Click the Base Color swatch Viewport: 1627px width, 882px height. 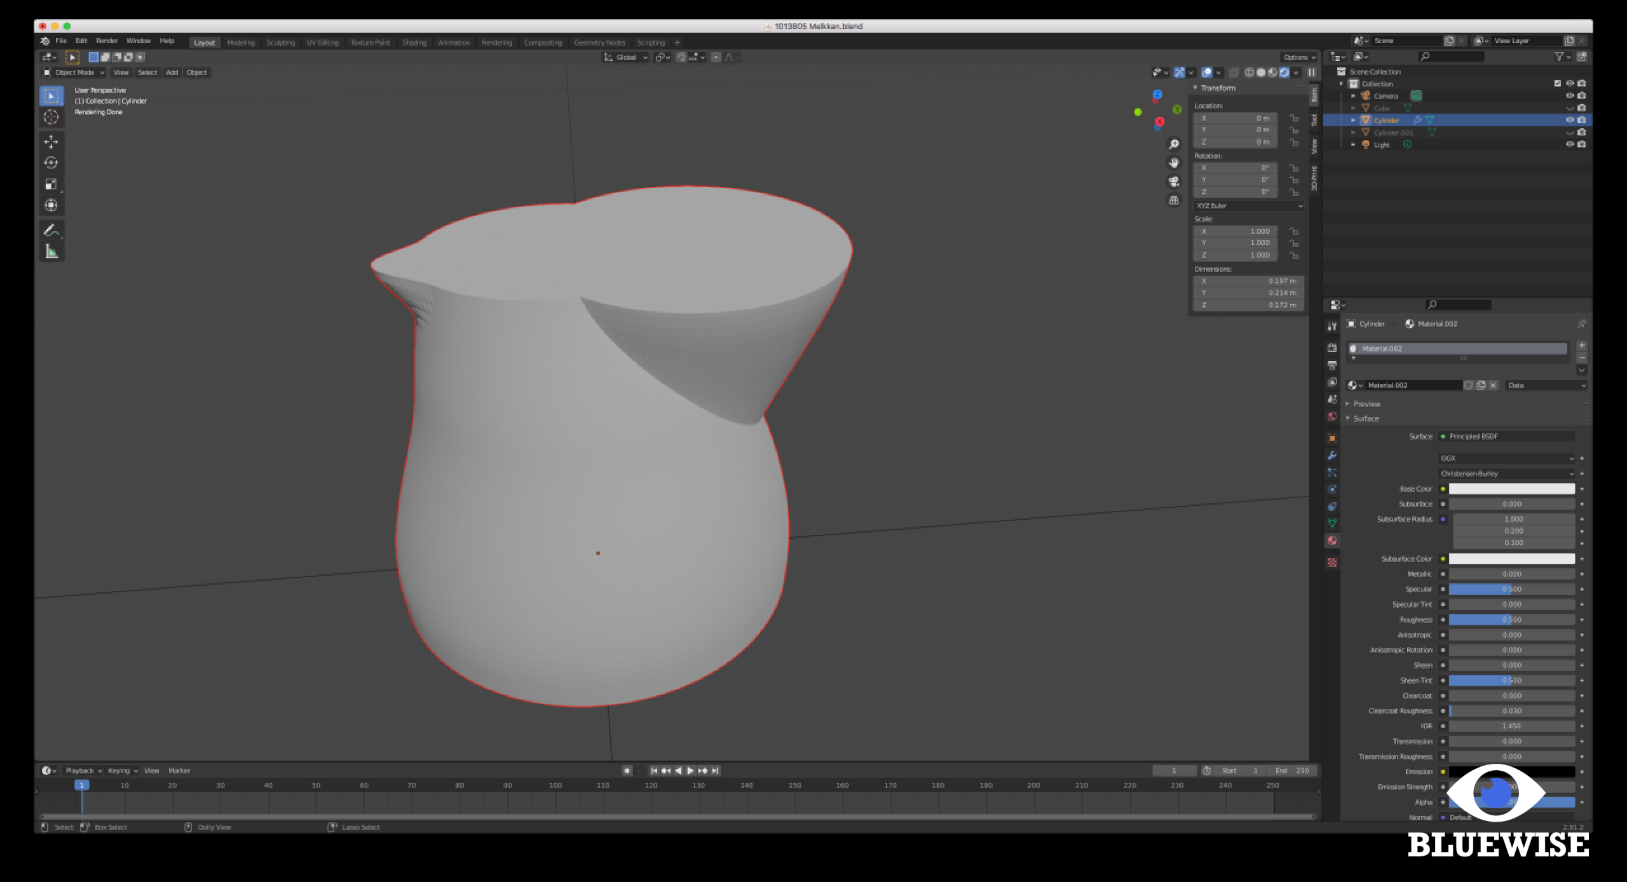[x=1511, y=489]
